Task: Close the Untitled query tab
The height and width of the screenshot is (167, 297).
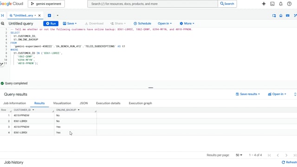Action: [39, 15]
